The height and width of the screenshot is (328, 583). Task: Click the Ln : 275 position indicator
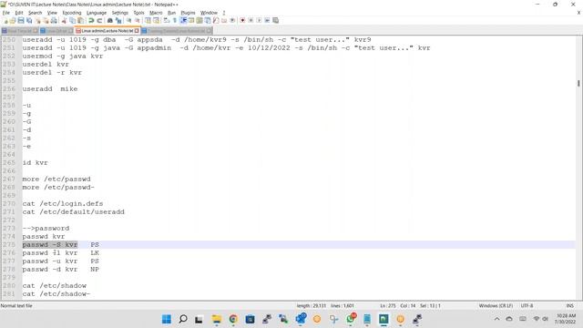click(388, 306)
